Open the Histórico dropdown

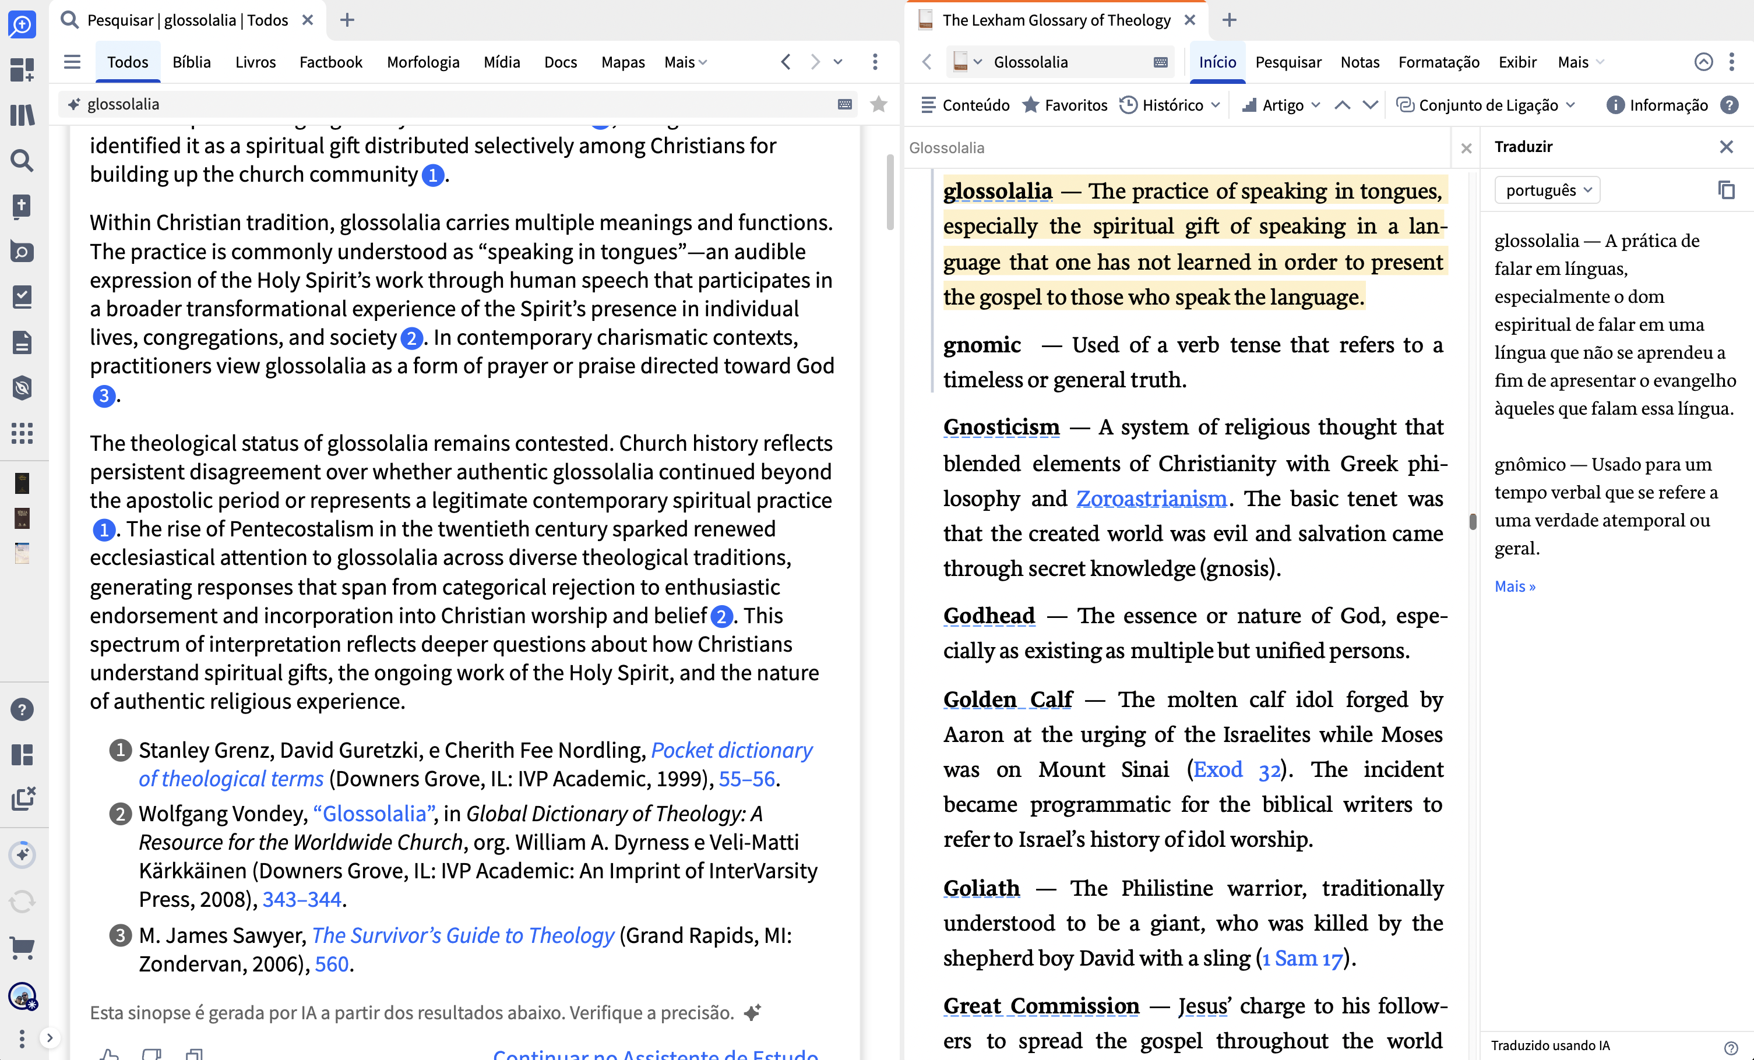[x=1170, y=105]
